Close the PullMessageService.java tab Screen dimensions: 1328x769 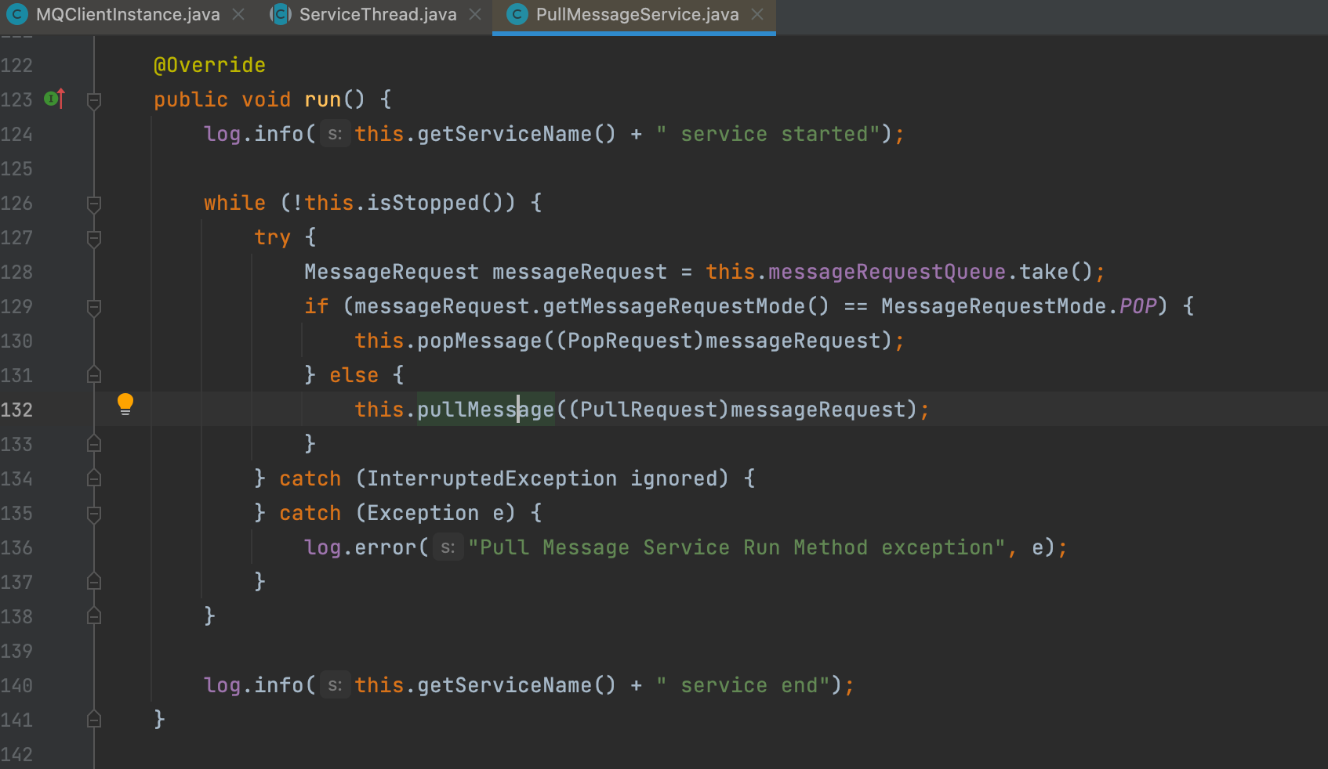(757, 15)
